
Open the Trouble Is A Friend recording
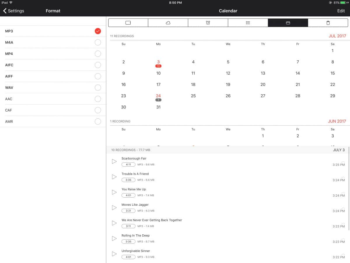[135, 174]
